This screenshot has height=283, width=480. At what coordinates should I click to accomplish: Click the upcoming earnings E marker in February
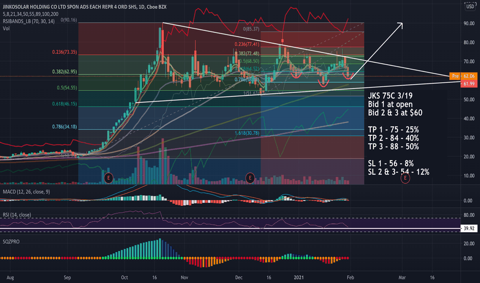(x=405, y=178)
